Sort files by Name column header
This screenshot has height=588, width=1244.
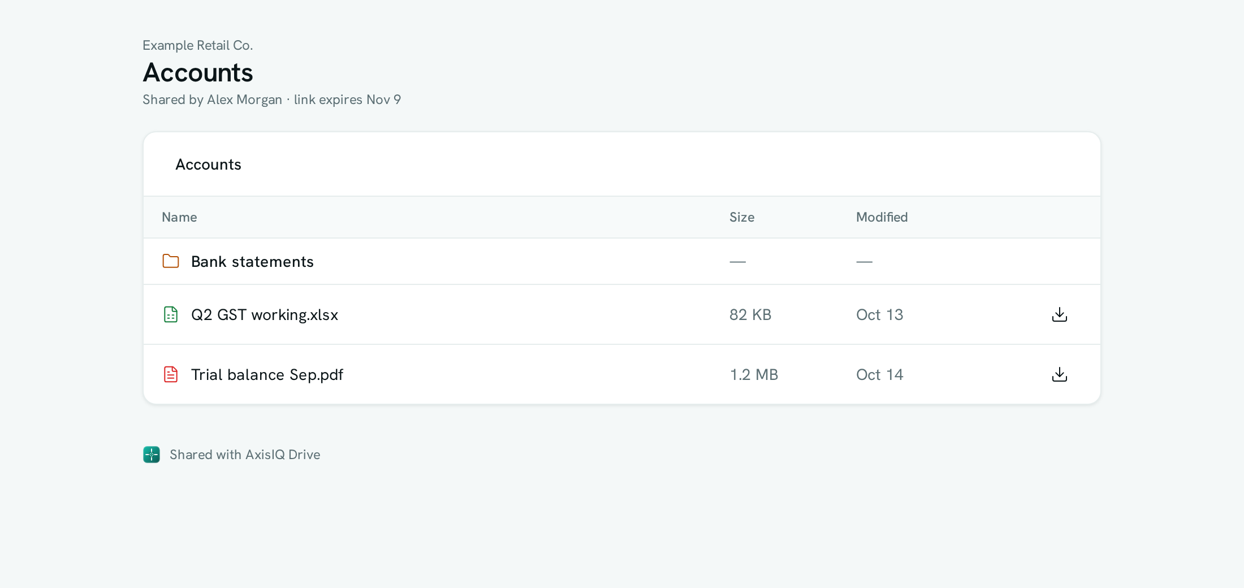point(179,217)
